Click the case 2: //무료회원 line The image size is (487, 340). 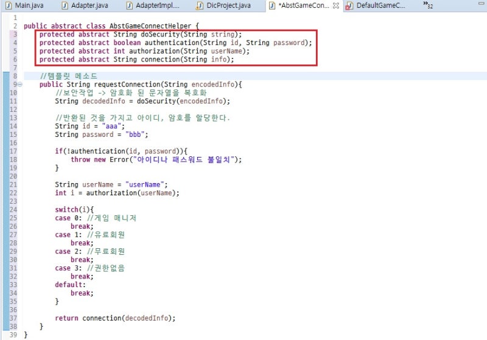tap(89, 252)
